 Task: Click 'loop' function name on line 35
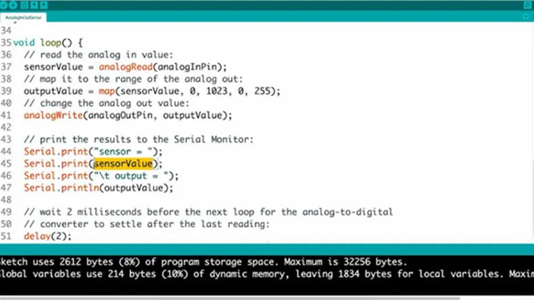pyautogui.click(x=51, y=43)
